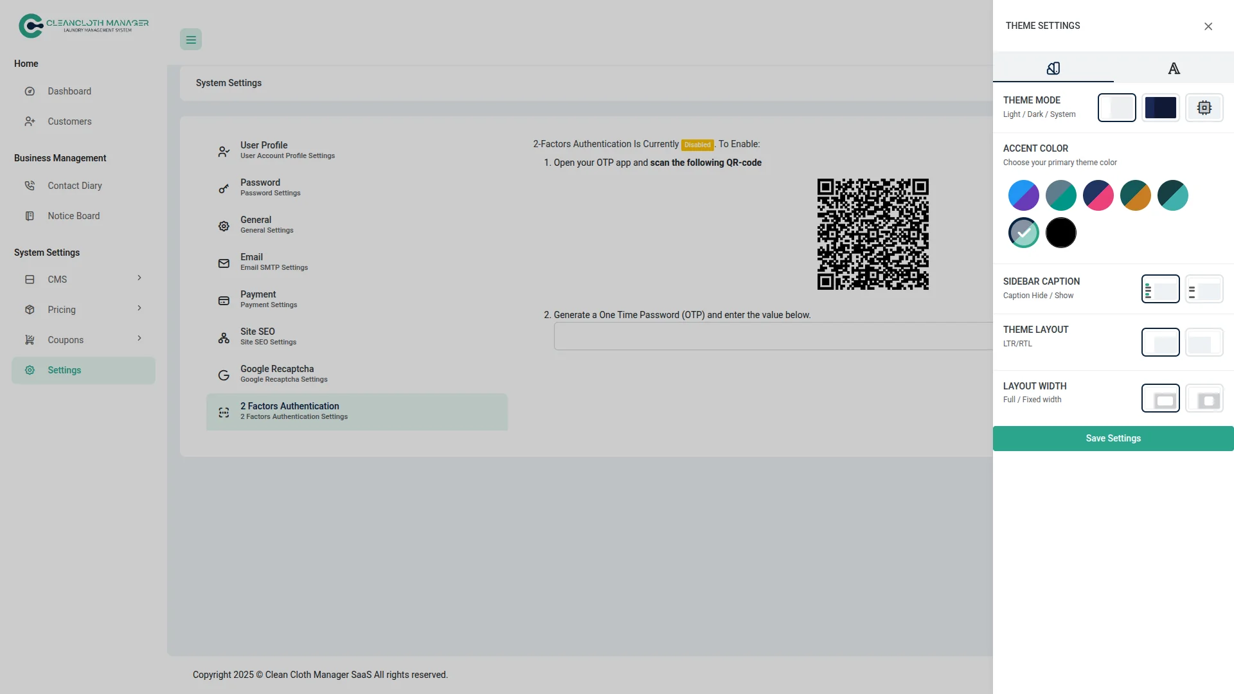This screenshot has height=694, width=1234.
Task: Click the Google Recaptcha G icon
Action: (224, 375)
